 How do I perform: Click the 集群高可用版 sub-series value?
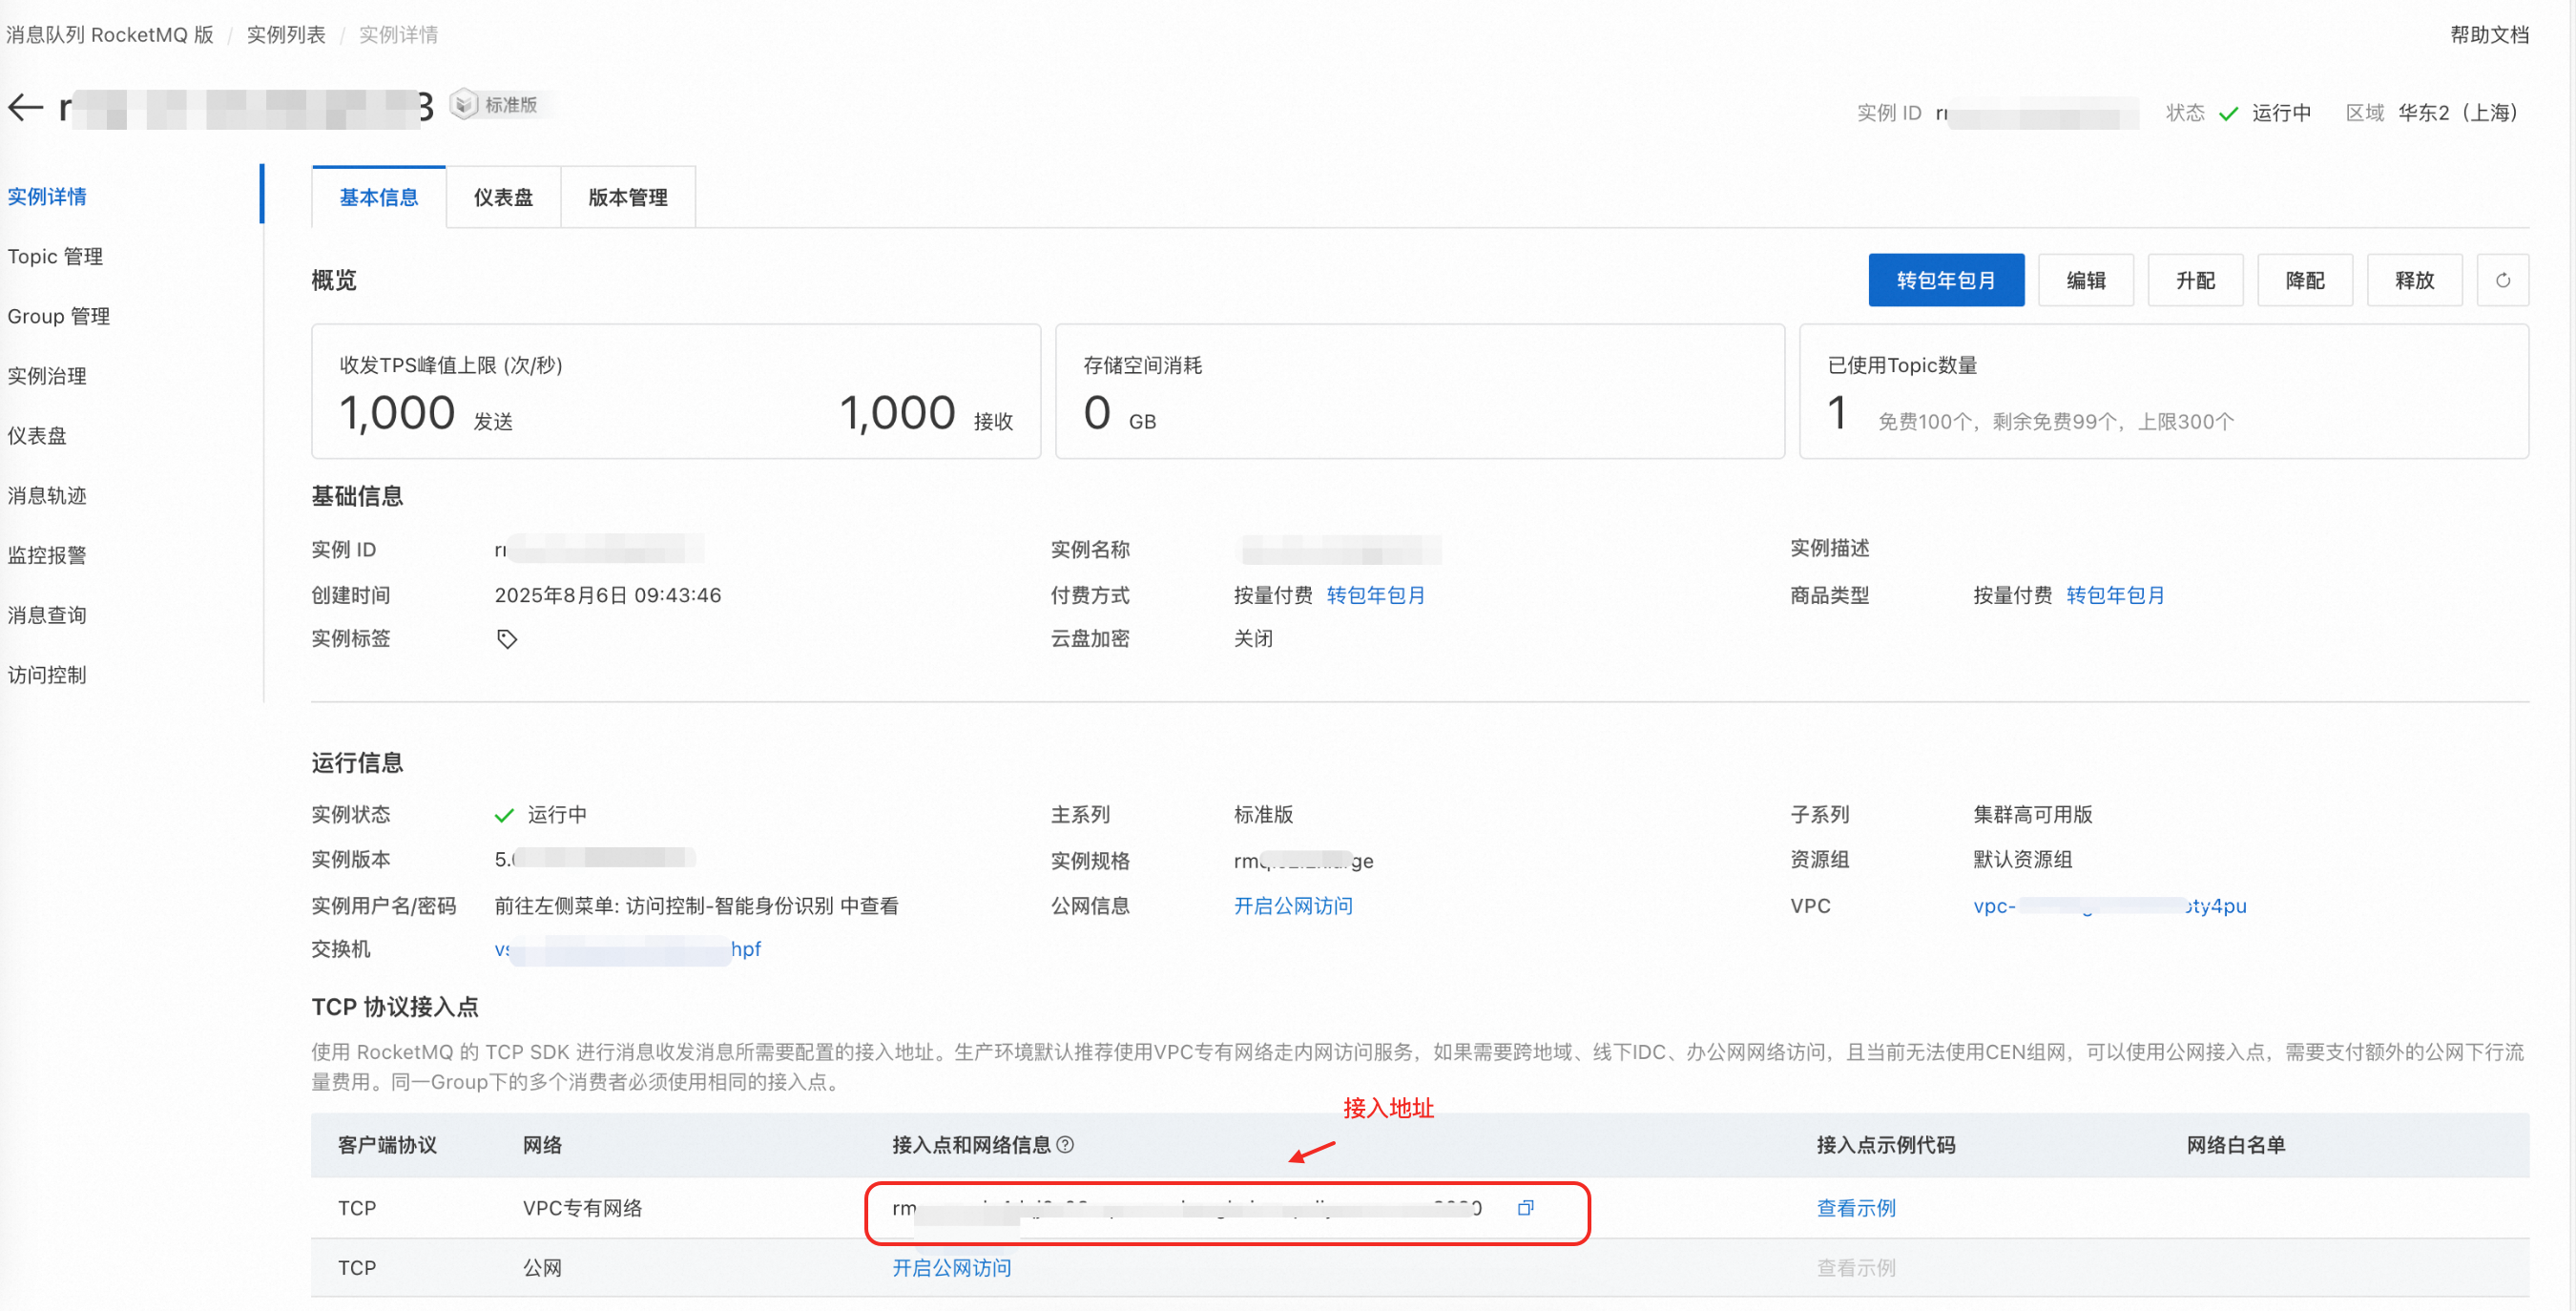(x=2033, y=815)
